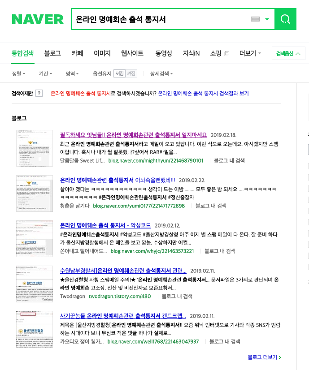Open thumbnail of 아놔속을뻔했네 post
309x370 pixels.
pos(35,194)
